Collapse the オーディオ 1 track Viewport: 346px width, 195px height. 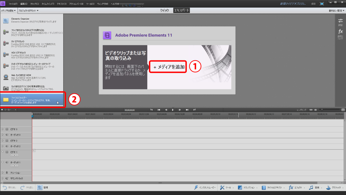[x=3, y=162]
